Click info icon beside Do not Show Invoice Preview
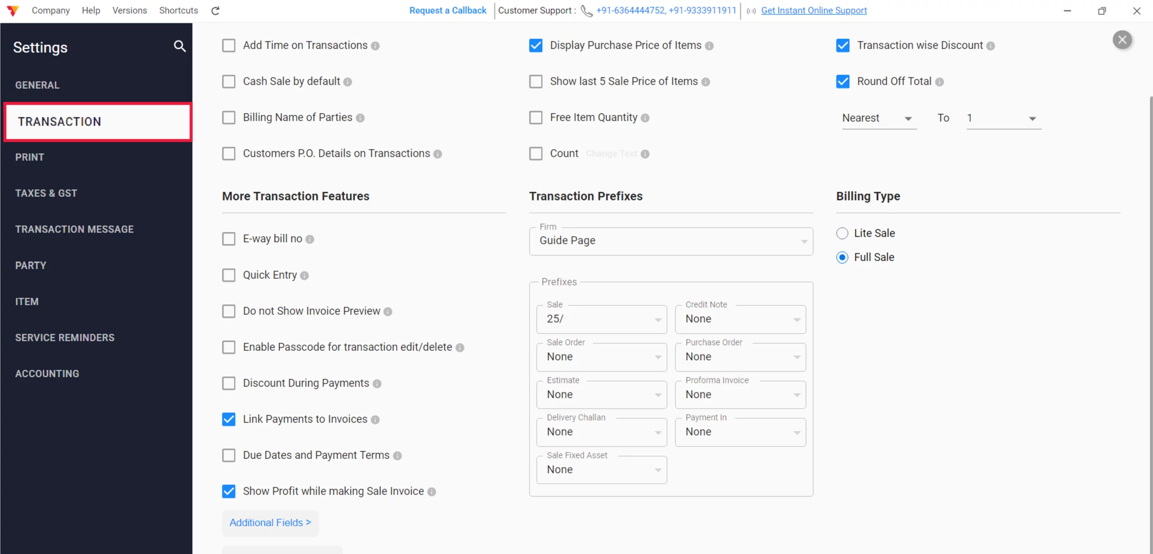The width and height of the screenshot is (1153, 554). click(388, 312)
